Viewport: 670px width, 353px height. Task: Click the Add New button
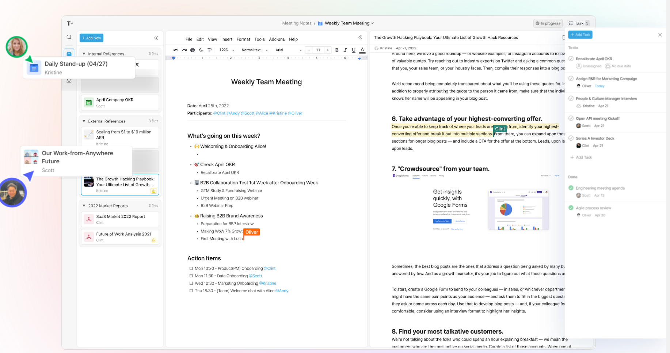(91, 38)
